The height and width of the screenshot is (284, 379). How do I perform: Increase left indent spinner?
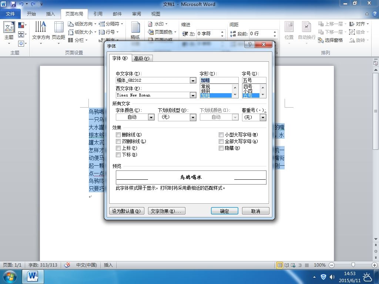pos(222,32)
